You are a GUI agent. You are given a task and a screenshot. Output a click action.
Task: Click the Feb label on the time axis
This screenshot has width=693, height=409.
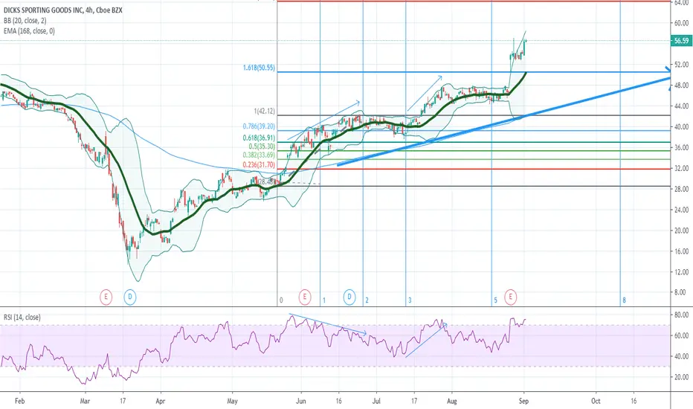19,401
